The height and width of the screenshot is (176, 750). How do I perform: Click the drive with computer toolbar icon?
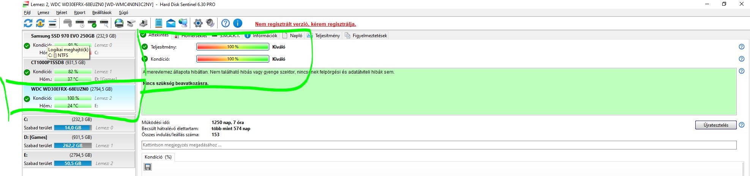[x=144, y=23]
